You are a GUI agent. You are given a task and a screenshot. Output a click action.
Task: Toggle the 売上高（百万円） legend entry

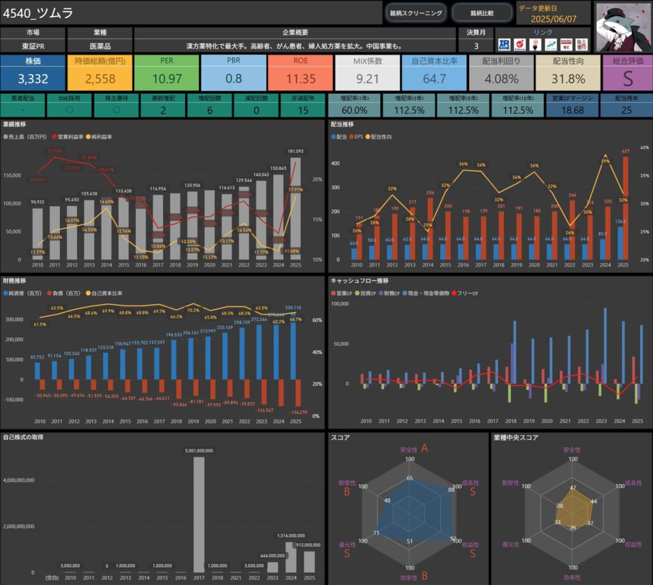tap(25, 137)
